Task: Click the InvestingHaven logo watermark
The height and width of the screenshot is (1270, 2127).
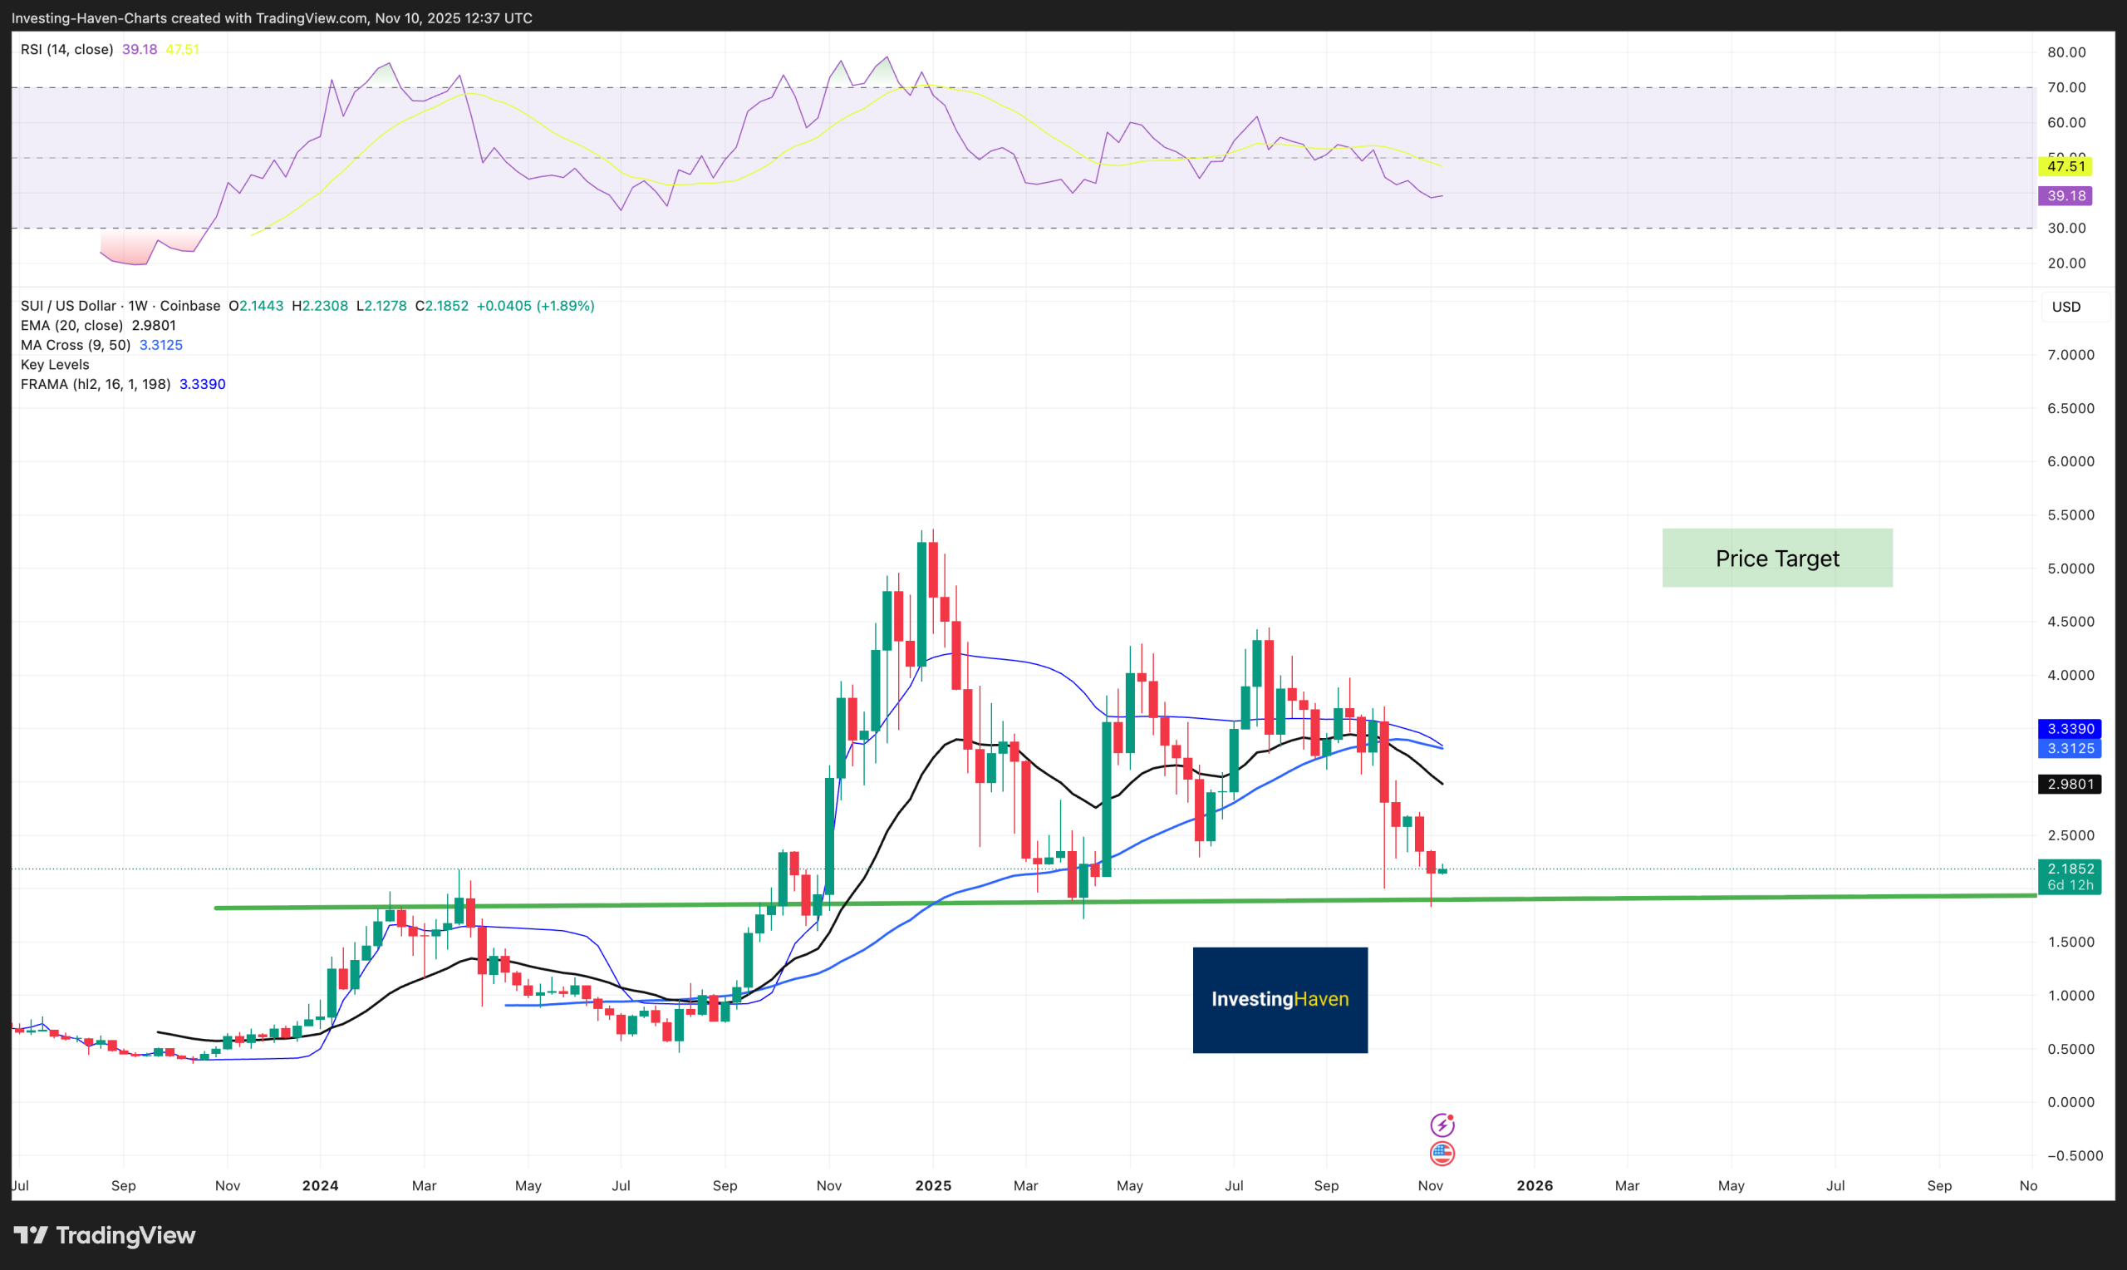Action: (x=1280, y=999)
